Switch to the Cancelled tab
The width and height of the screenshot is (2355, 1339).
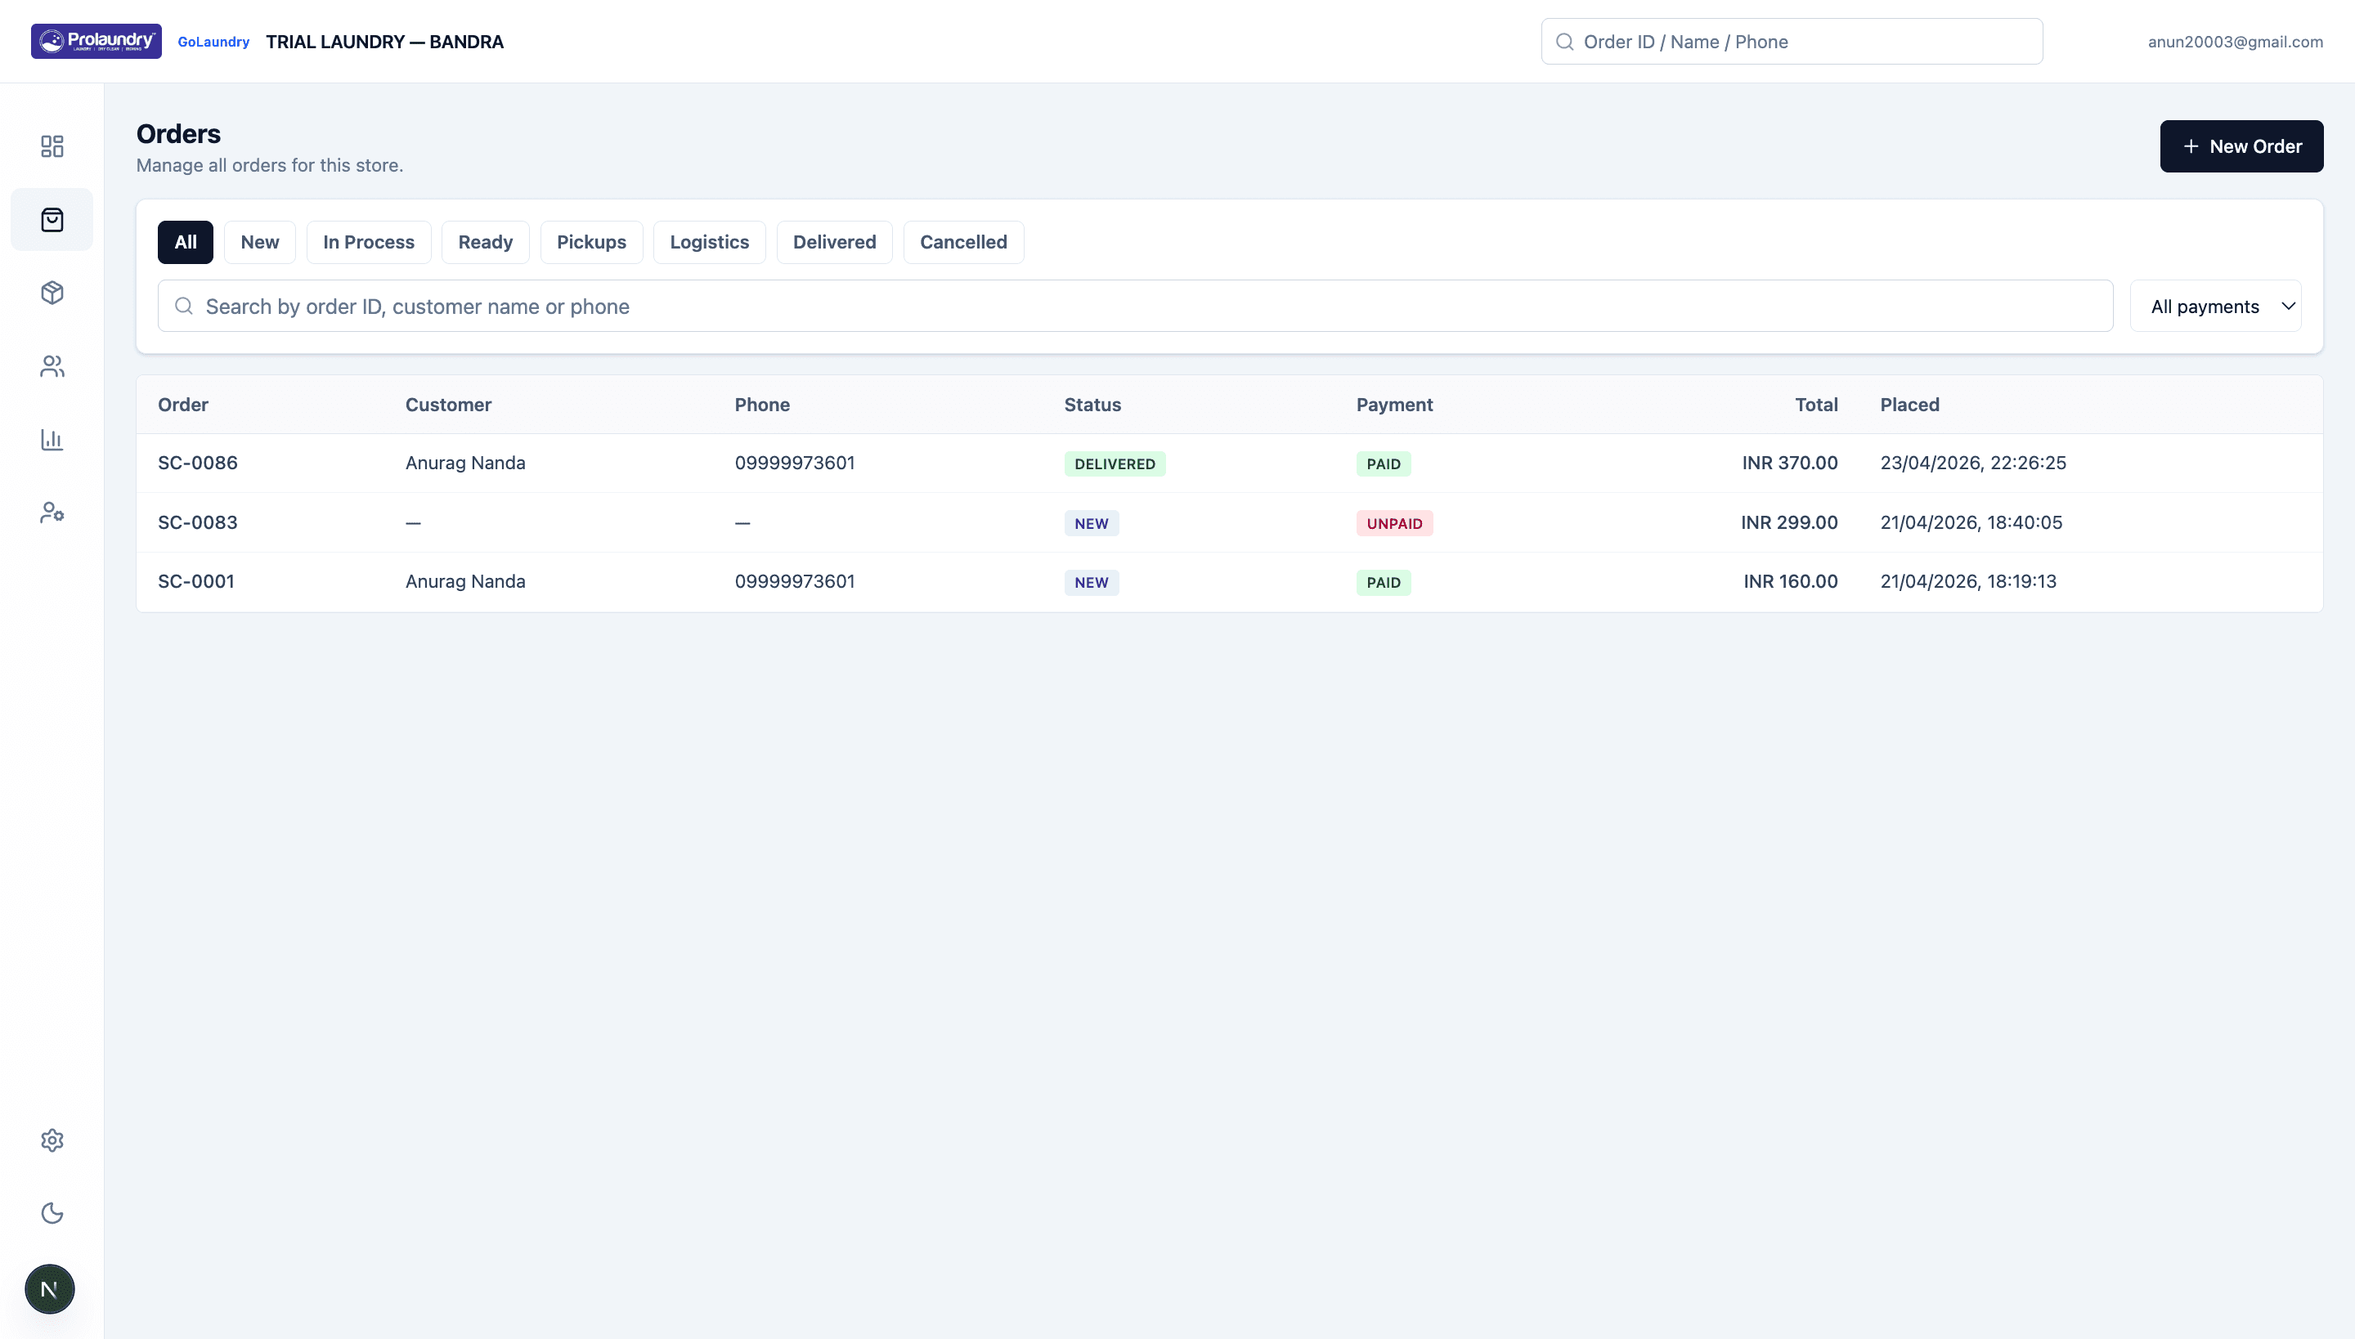pyautogui.click(x=963, y=242)
